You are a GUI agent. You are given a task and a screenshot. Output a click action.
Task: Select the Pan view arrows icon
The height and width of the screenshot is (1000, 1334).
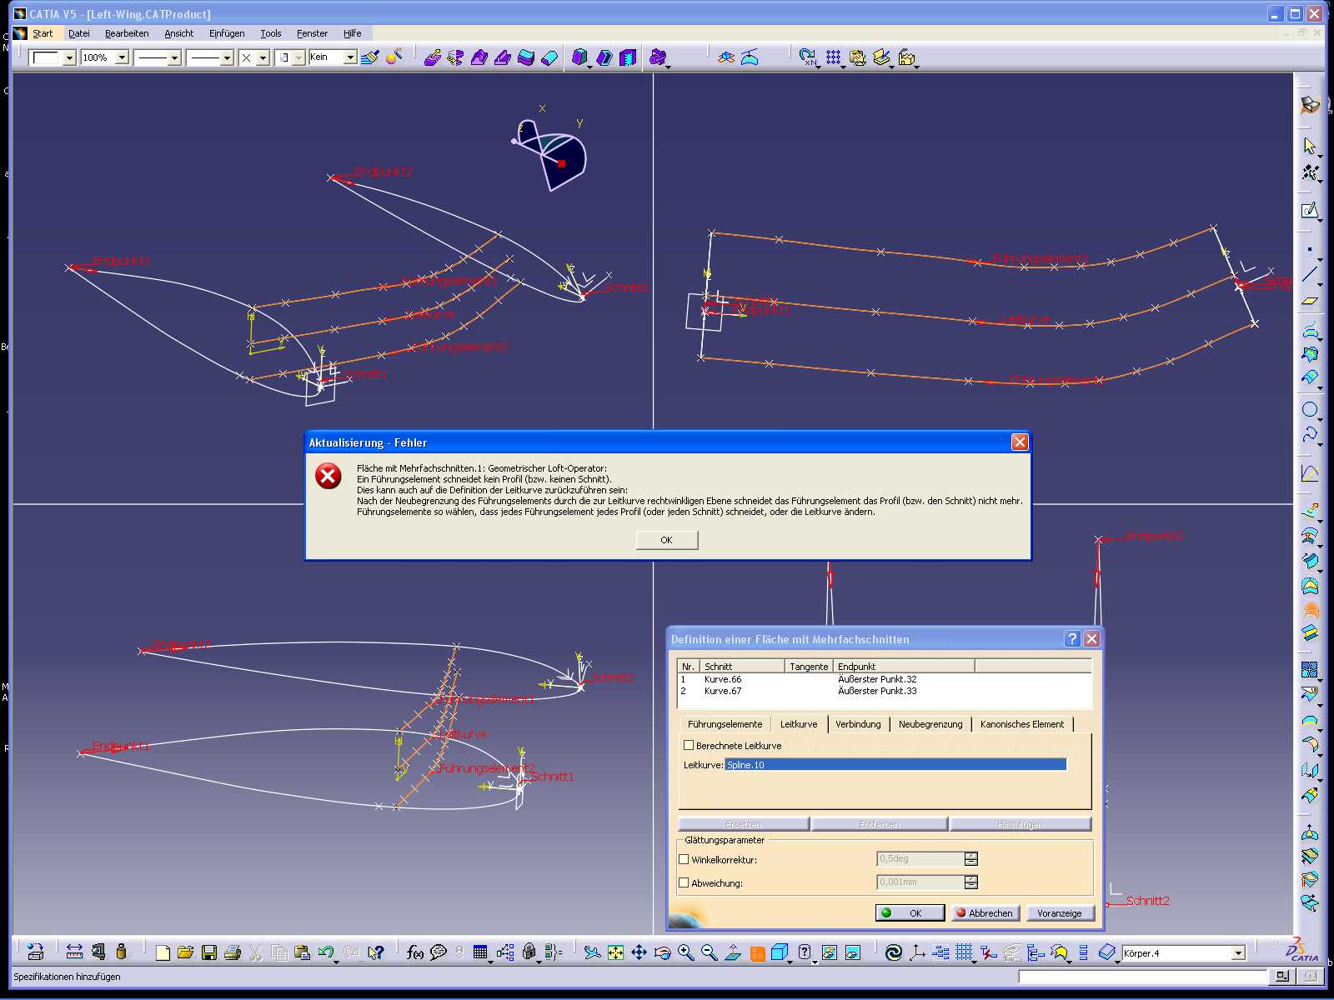click(x=639, y=952)
